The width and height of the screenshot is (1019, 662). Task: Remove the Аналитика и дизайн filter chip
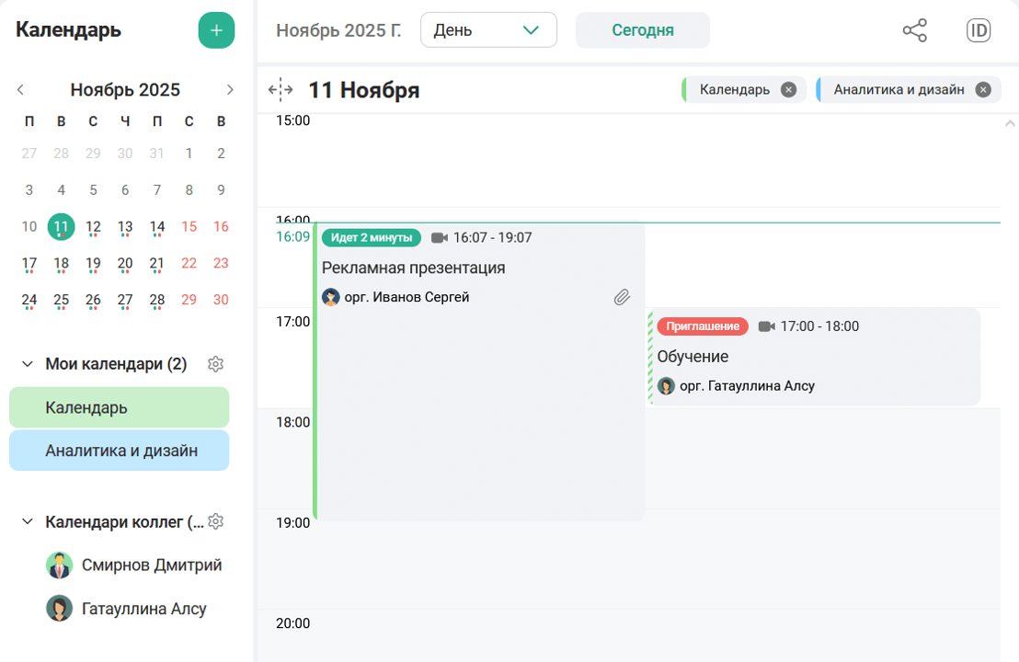point(982,90)
